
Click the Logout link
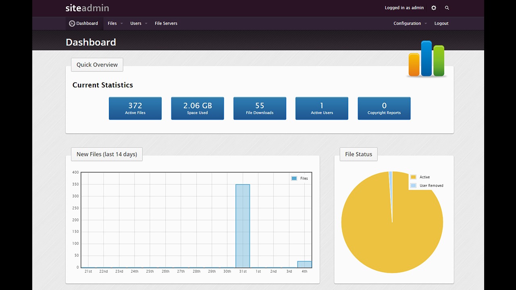coord(441,23)
